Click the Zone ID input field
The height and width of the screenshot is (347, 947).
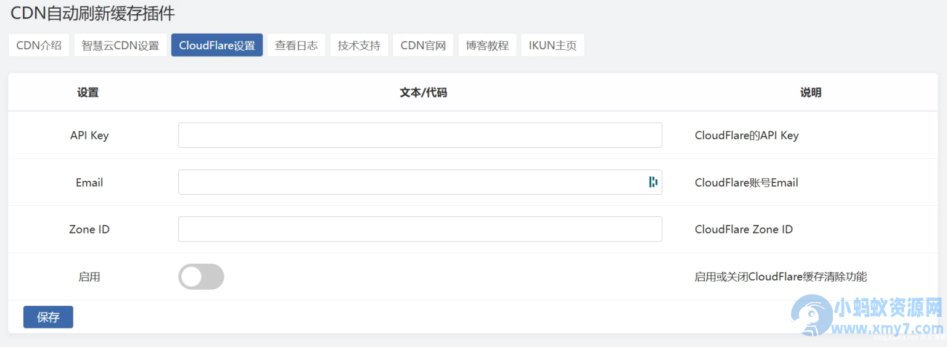[x=420, y=229]
